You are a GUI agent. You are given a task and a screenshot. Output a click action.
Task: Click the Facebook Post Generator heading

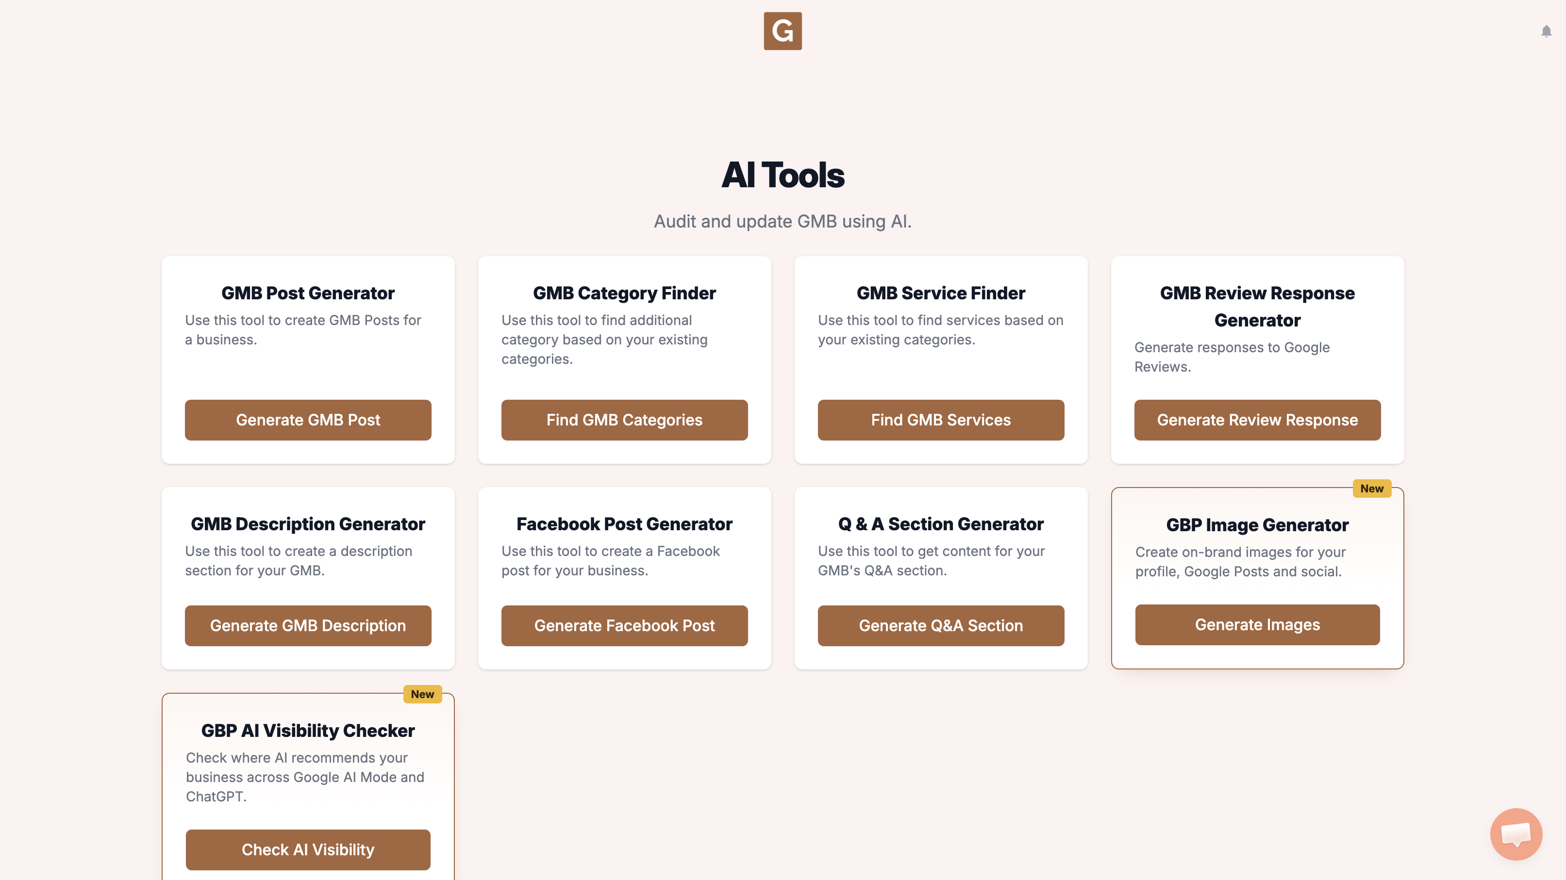[x=624, y=524]
